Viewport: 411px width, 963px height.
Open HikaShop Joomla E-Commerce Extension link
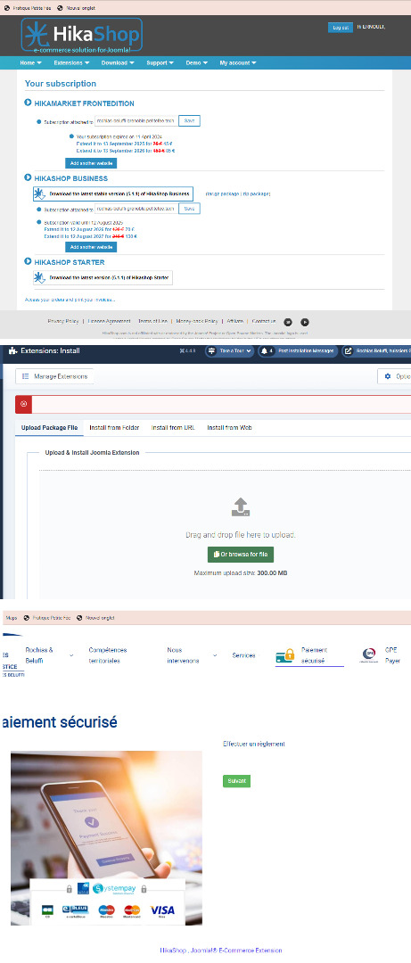(x=221, y=951)
